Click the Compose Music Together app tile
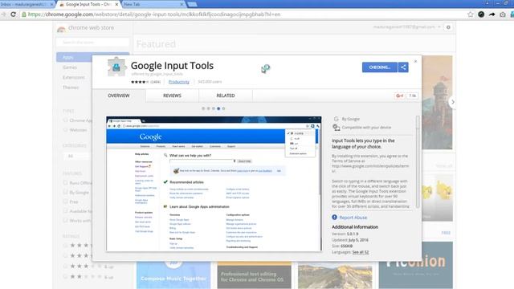Screen dimensions: 514x289 coord(173,275)
